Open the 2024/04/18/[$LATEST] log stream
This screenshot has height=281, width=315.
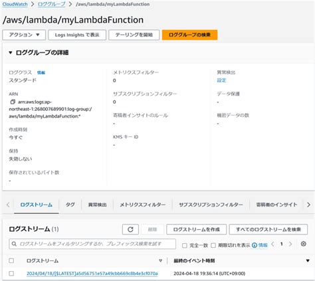tap(92, 274)
